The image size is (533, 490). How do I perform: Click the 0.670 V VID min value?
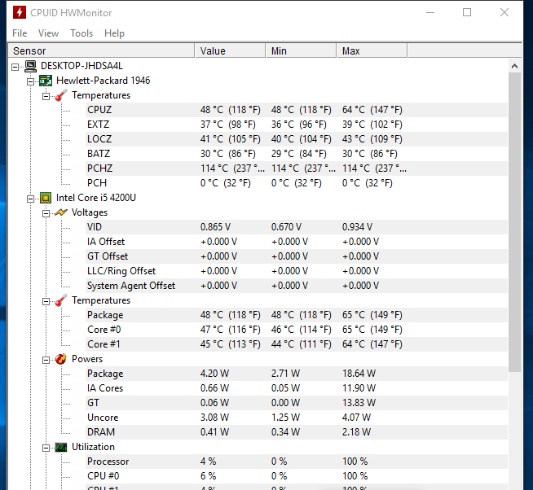[x=286, y=227]
